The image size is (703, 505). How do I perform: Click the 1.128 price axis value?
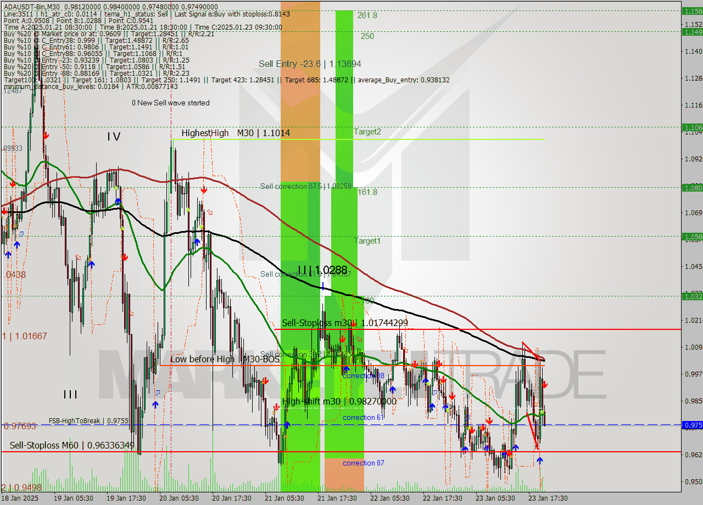(694, 78)
